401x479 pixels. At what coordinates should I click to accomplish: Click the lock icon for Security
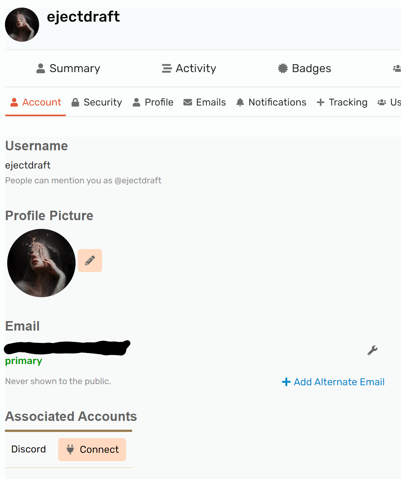click(x=76, y=102)
